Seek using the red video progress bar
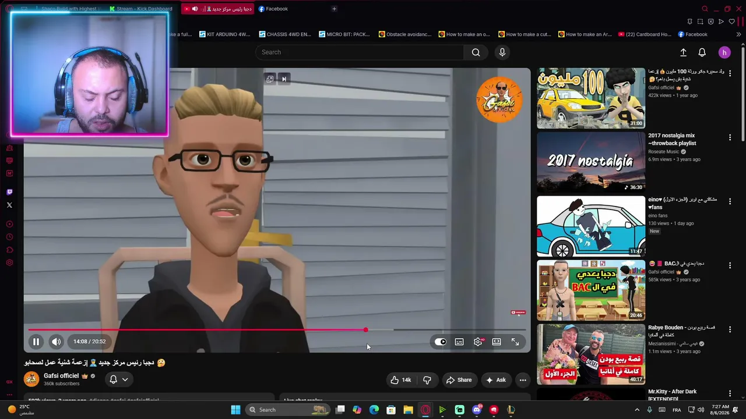 [x=277, y=330]
